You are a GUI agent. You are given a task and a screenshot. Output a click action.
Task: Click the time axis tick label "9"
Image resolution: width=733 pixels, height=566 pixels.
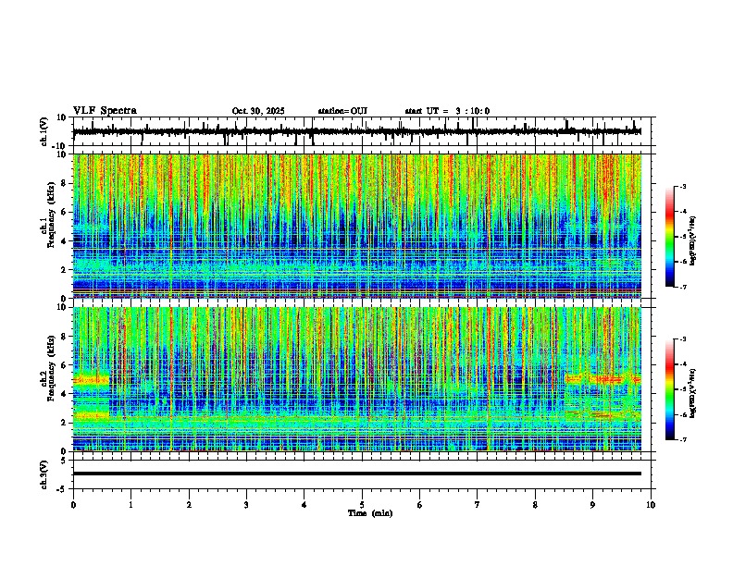[x=592, y=505]
